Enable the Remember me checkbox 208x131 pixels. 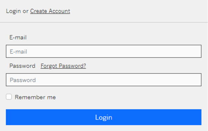pos(9,97)
